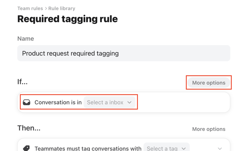Open the Select a tag dropdown
The image size is (248, 151).
point(166,147)
